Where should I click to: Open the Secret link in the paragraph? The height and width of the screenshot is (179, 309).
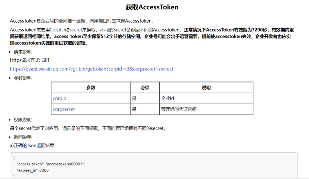(76, 30)
